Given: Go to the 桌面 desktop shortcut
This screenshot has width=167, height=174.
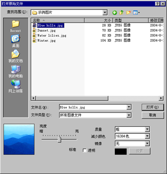Looking at the screenshot, I should (16, 41).
